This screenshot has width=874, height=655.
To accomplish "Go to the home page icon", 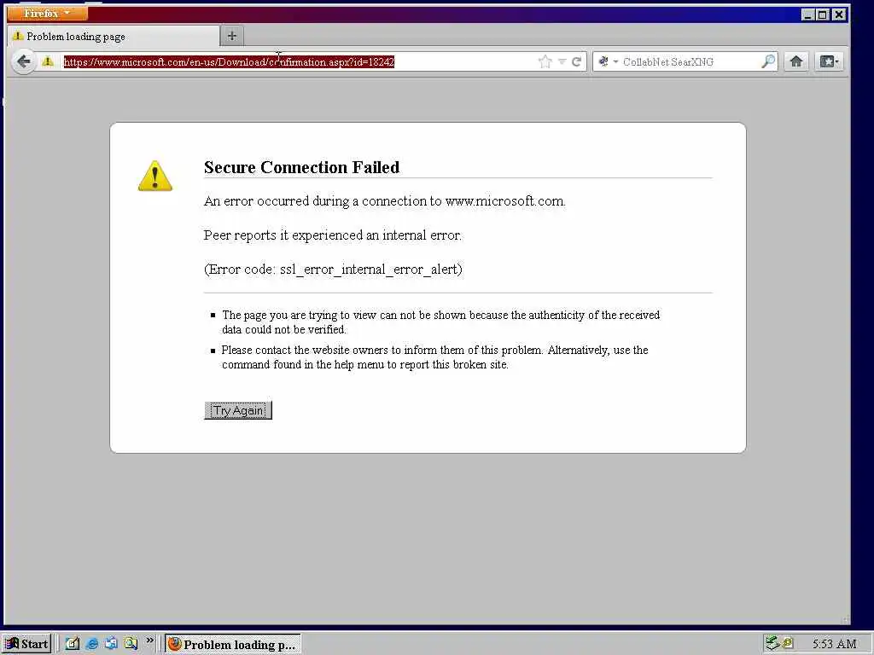I will [x=796, y=61].
